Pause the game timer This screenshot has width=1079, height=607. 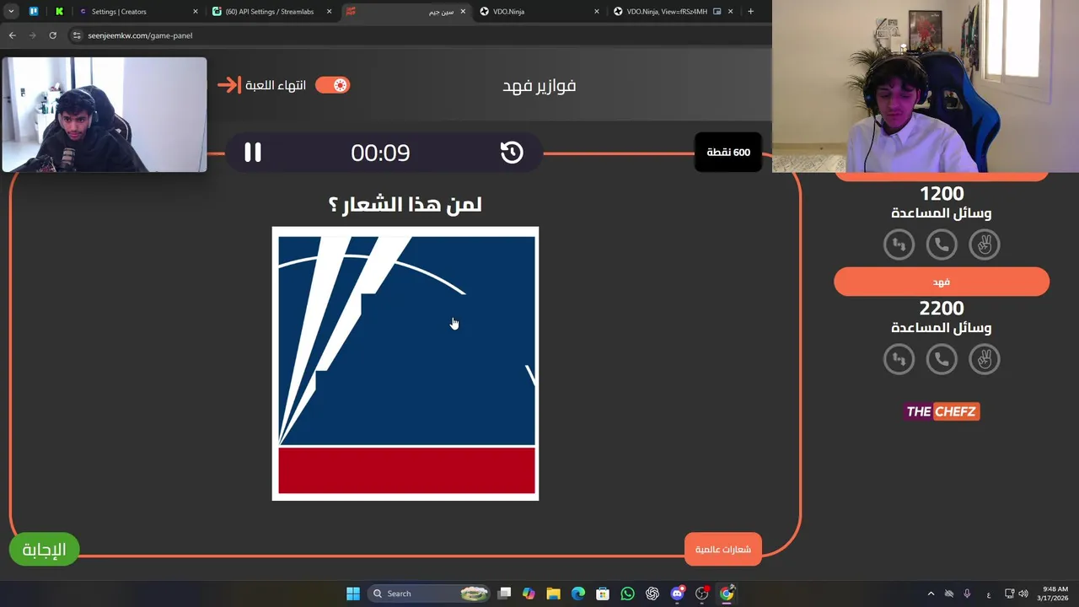coord(253,153)
